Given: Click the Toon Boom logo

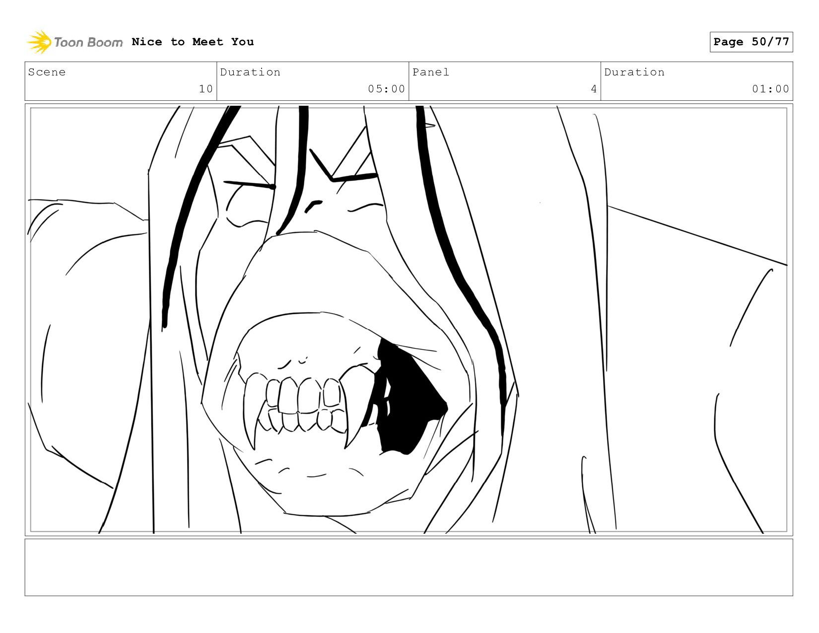Looking at the screenshot, I should [x=74, y=42].
